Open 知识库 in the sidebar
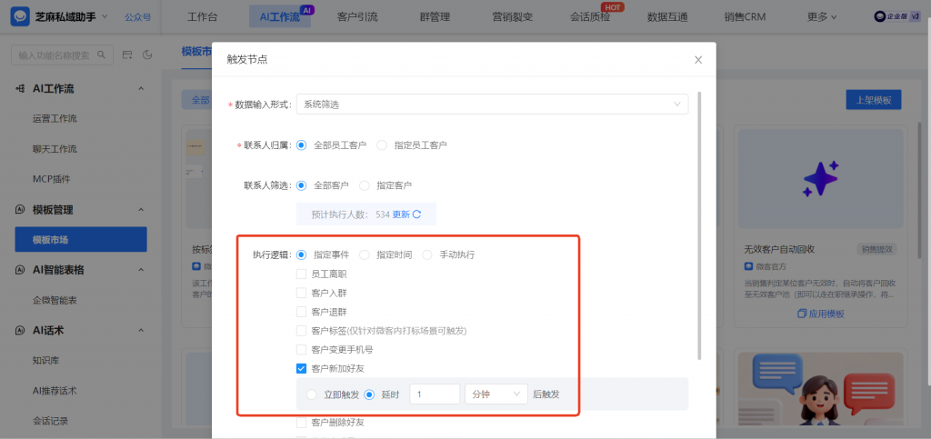 click(45, 360)
